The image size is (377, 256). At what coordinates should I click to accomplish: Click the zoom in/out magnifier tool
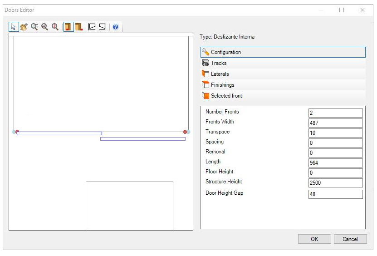click(x=34, y=27)
